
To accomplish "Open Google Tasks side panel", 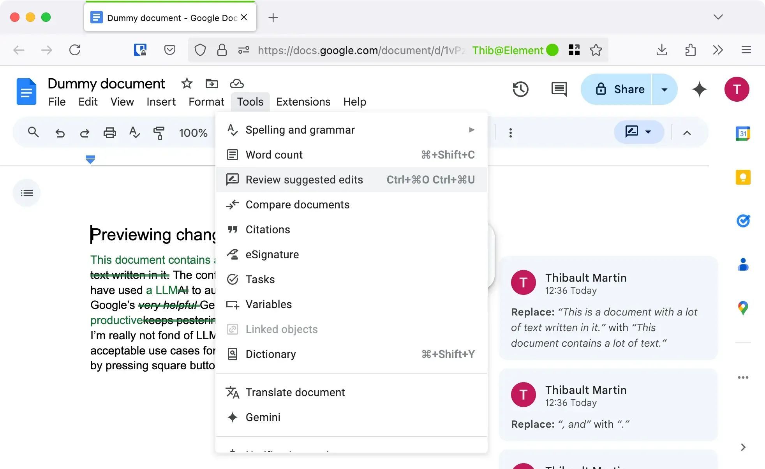I will (743, 221).
